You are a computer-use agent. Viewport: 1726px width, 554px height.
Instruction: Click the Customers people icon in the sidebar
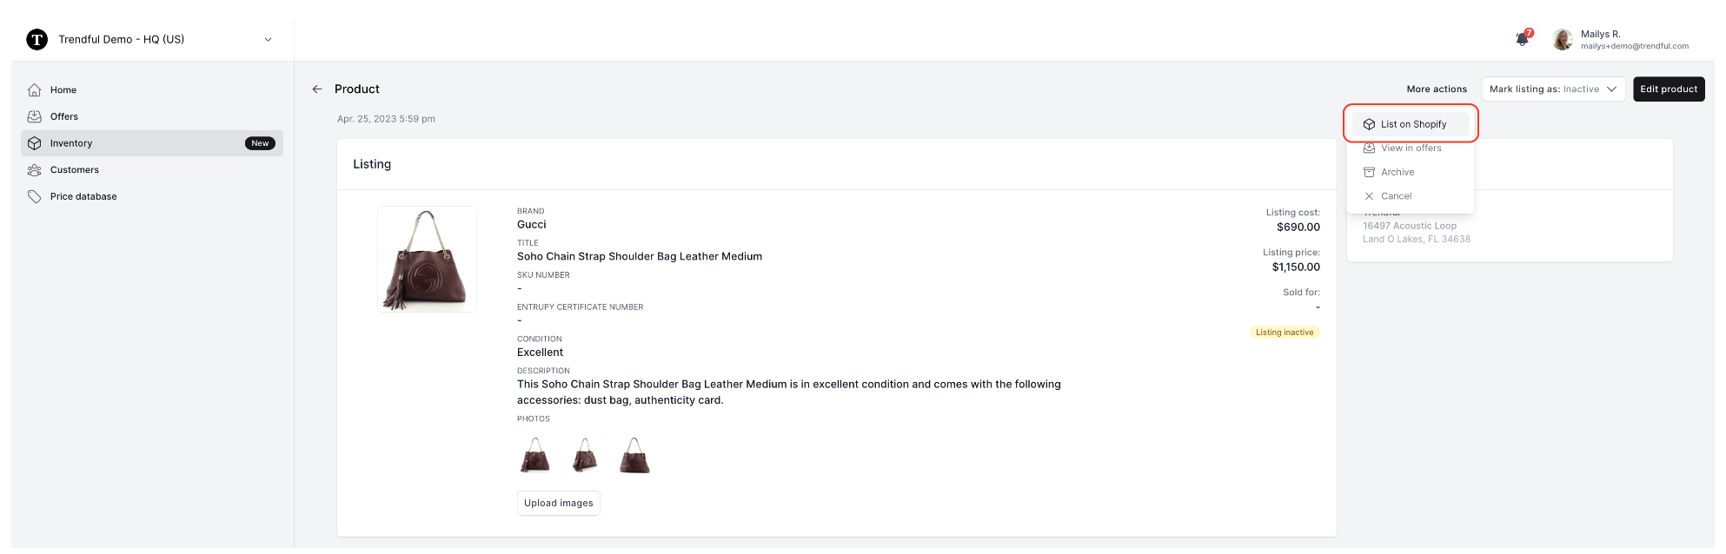pos(35,170)
